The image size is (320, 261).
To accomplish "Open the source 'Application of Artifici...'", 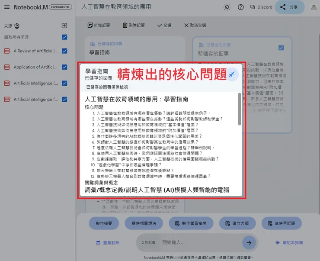I will point(35,67).
